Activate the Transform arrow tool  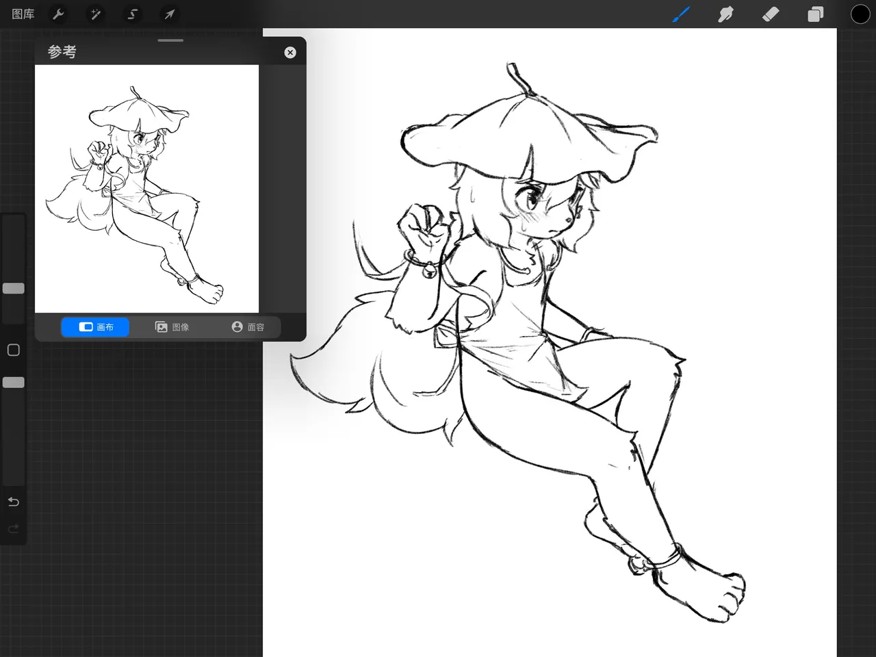point(170,14)
